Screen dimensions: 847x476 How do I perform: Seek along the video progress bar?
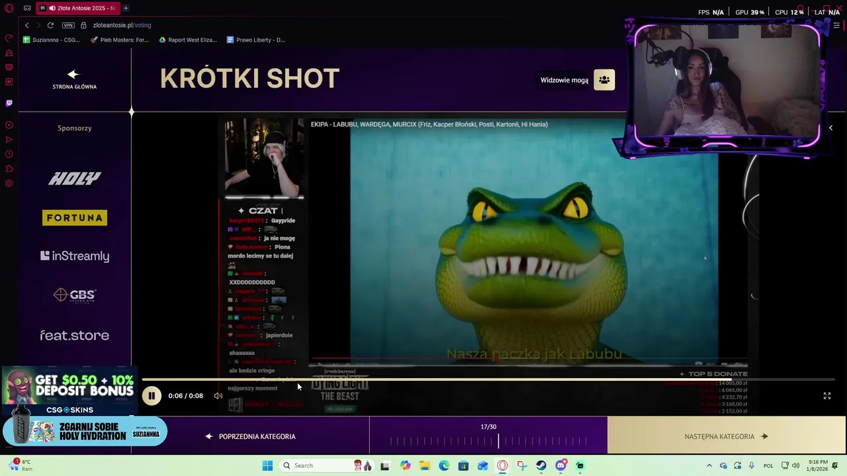click(x=488, y=379)
